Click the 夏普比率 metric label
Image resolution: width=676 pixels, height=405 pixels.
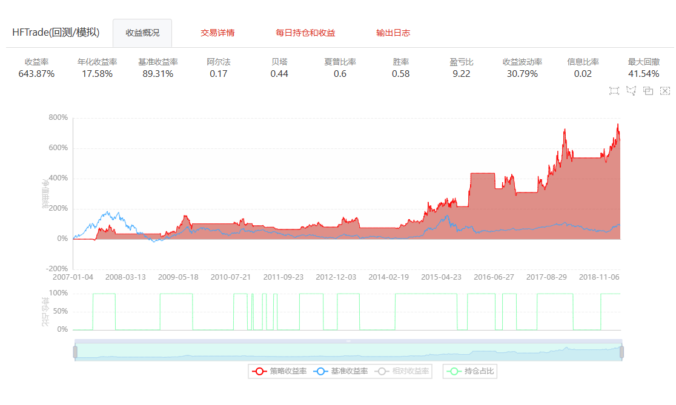click(x=340, y=62)
